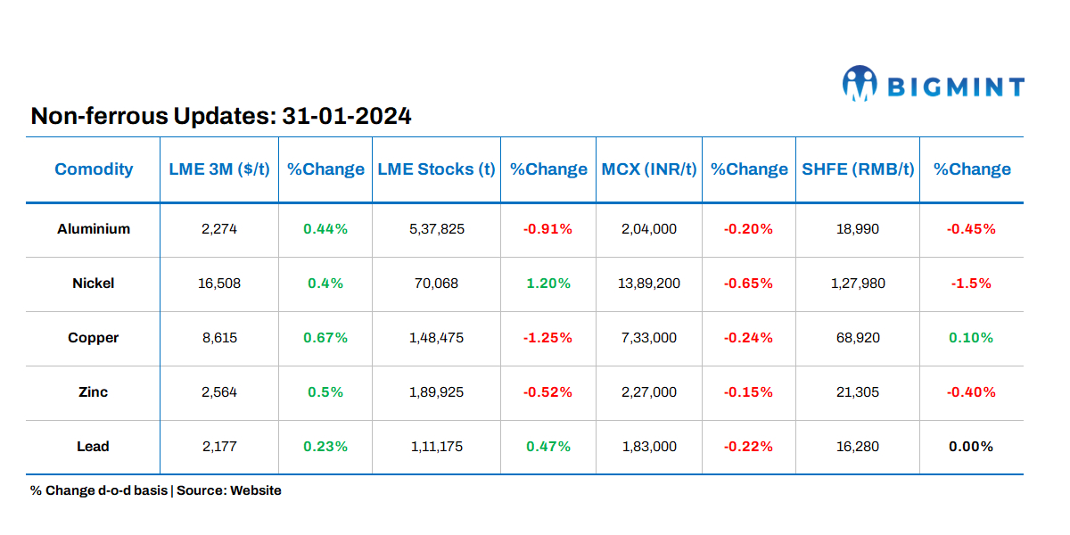Click Lead's 0.00% SHFE change
1070x535 pixels.
(x=971, y=447)
